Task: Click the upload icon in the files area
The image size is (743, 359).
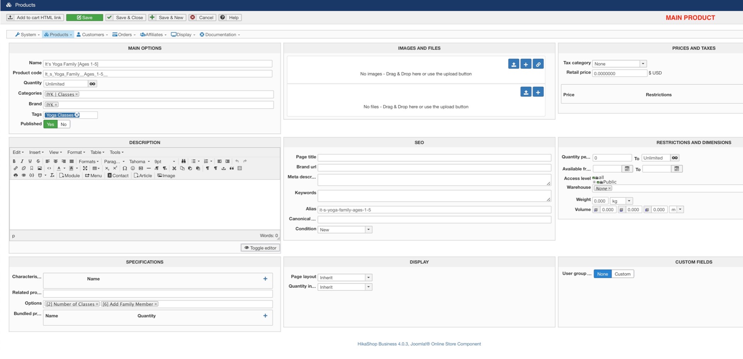Action: 526,92
